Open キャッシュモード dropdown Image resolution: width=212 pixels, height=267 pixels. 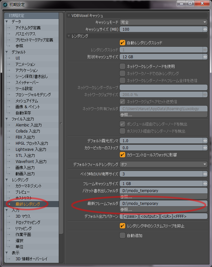tap(163, 22)
